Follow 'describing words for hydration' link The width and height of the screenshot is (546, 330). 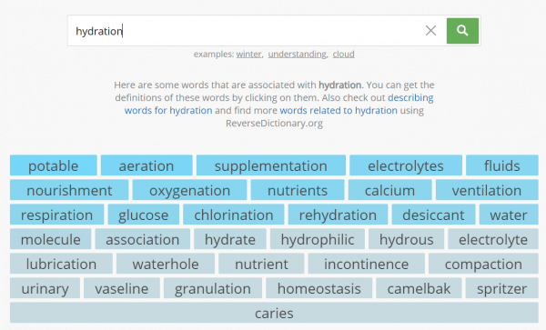point(279,104)
